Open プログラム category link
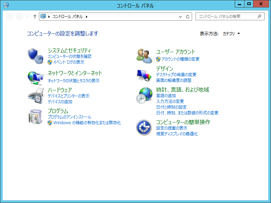Image resolution: width=271 pixels, height=203 pixels. [58, 111]
